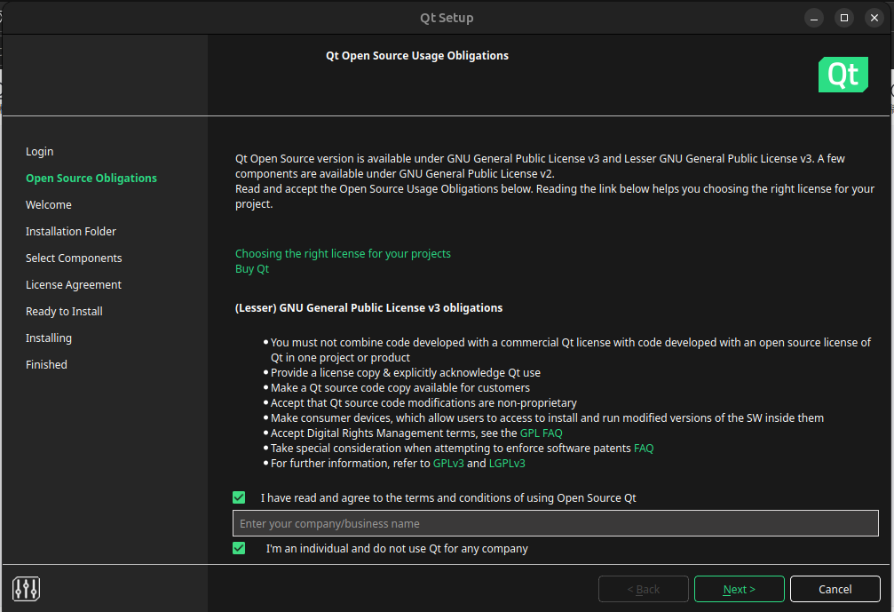Toggle the individual user checkbox
Image resolution: width=894 pixels, height=612 pixels.
point(239,548)
